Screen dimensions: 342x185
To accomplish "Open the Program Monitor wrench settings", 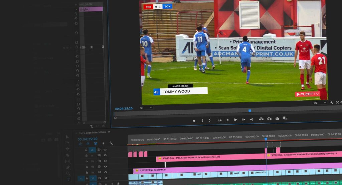I will click(x=331, y=103).
